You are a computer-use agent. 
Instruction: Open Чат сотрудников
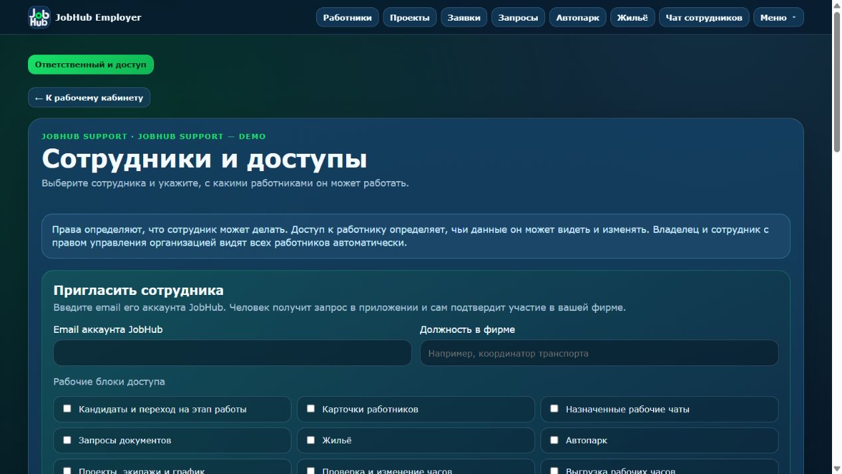pos(704,17)
